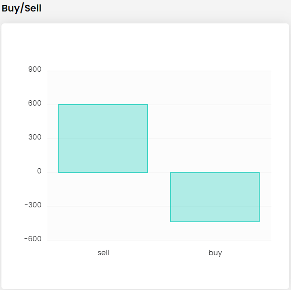The width and height of the screenshot is (291, 290).
Task: Click the bottom edge of the buy bar
Action: point(215,222)
